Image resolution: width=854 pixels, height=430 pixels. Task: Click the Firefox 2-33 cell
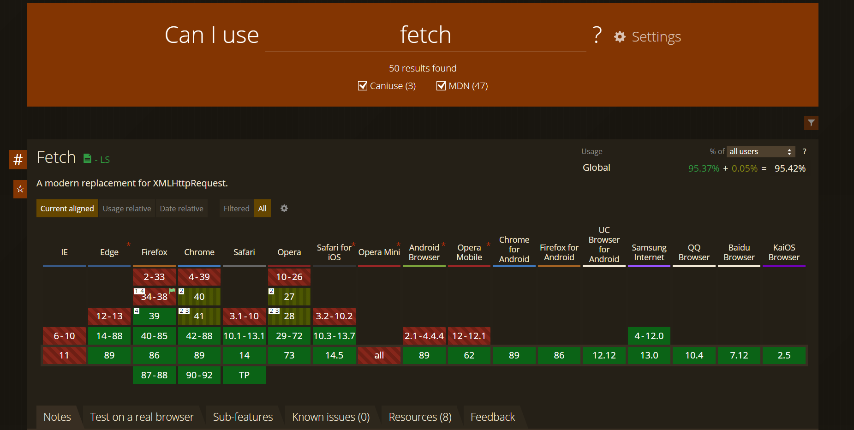[x=154, y=277]
